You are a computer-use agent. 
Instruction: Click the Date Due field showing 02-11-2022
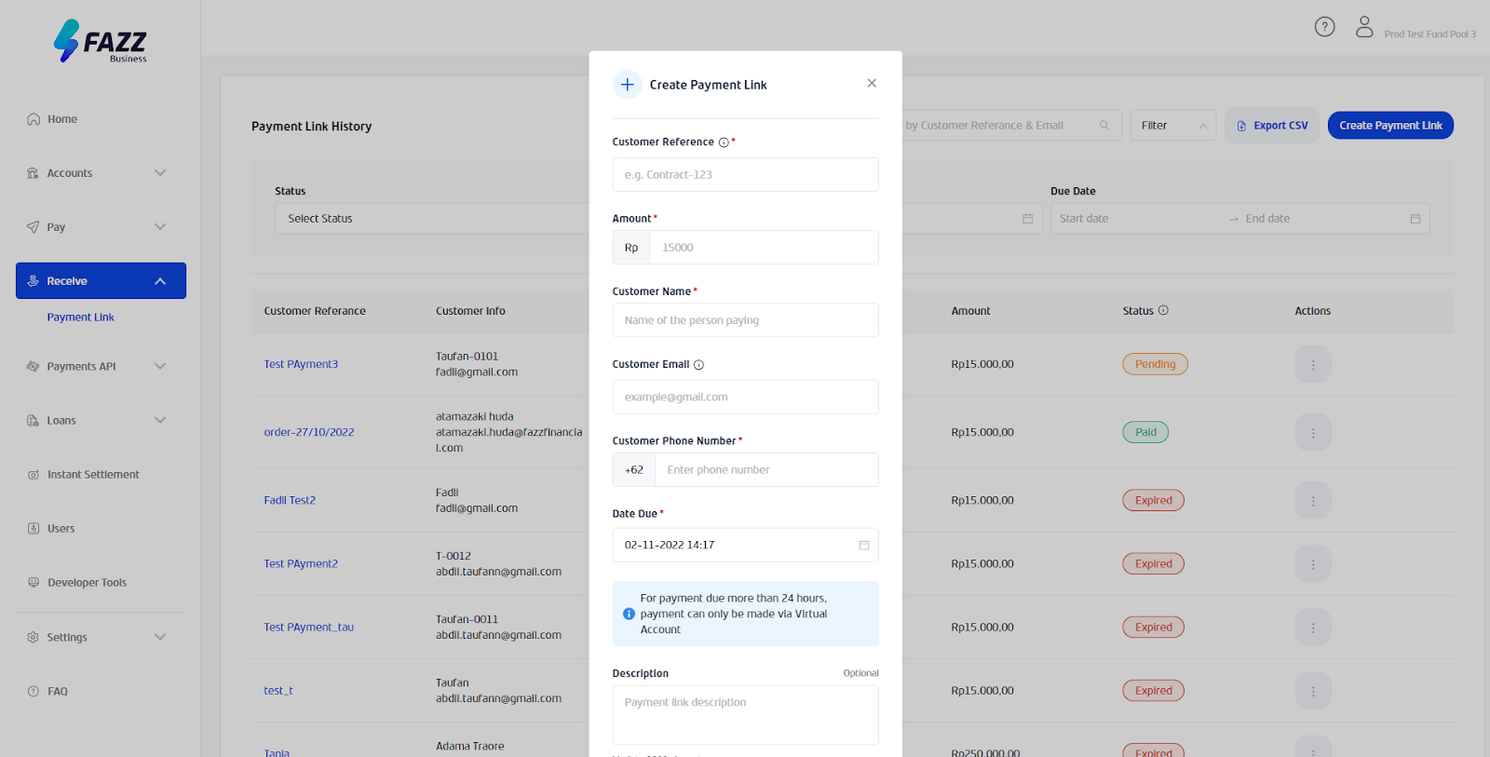(745, 546)
